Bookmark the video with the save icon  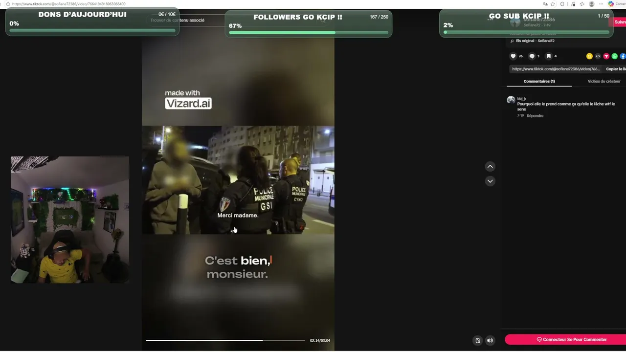pos(549,56)
